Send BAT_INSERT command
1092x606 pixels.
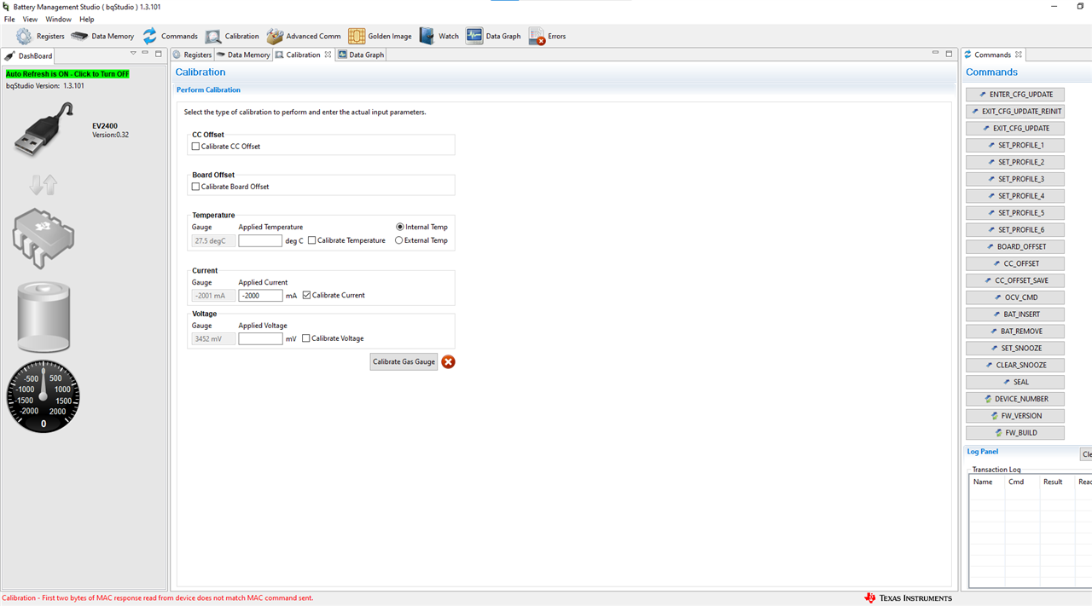click(x=1015, y=315)
